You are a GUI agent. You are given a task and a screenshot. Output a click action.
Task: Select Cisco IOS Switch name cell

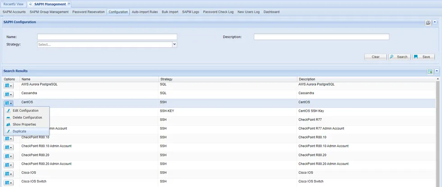34,181
